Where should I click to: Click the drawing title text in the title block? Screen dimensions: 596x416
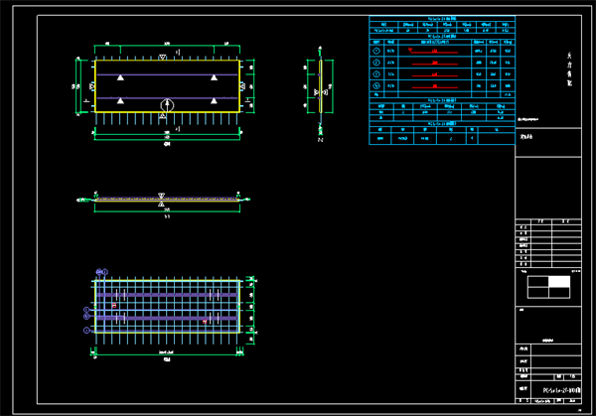(x=562, y=390)
